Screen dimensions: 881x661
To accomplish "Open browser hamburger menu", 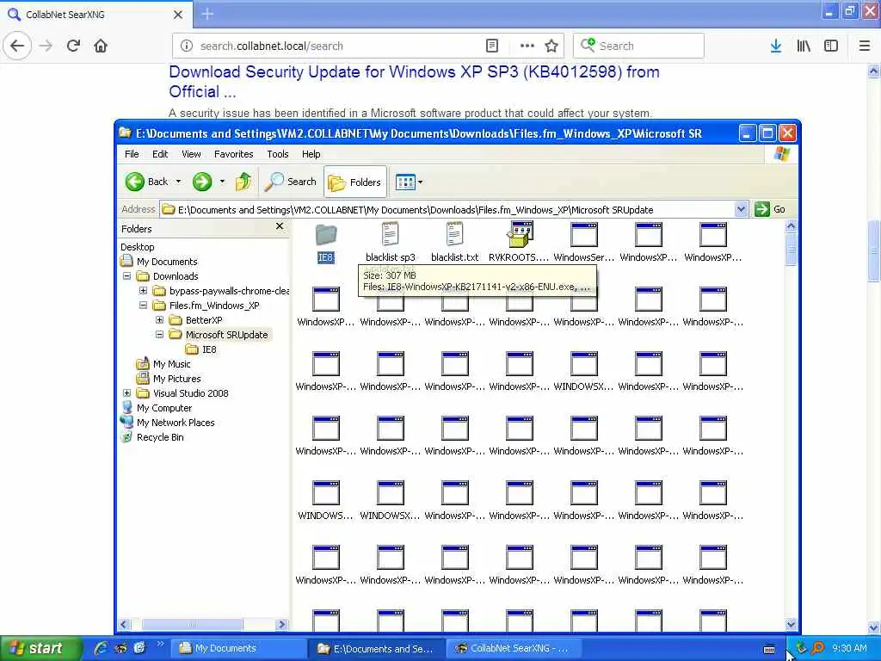I will tap(864, 46).
